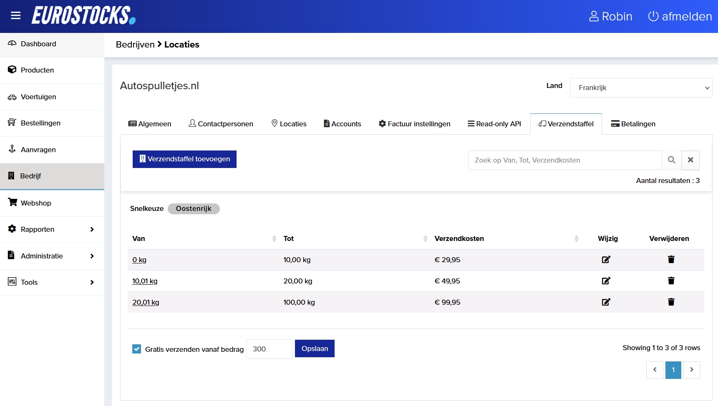The width and height of the screenshot is (718, 406).
Task: Delete the 20,01 kg shipping row
Action: pos(671,302)
